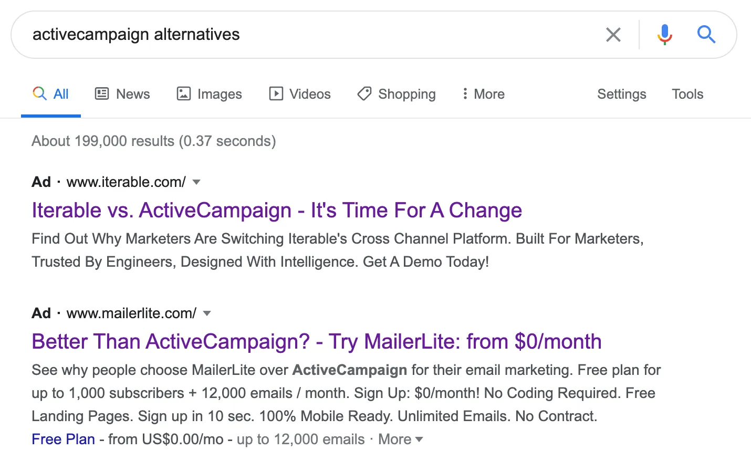Click the News newspaper icon
This screenshot has width=751, height=461.
[103, 93]
